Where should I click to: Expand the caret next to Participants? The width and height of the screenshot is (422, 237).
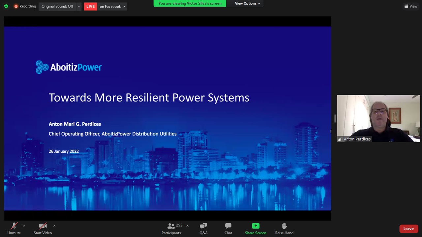(187, 226)
